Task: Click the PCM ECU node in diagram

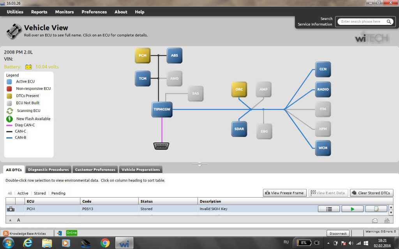Action: 142,56
